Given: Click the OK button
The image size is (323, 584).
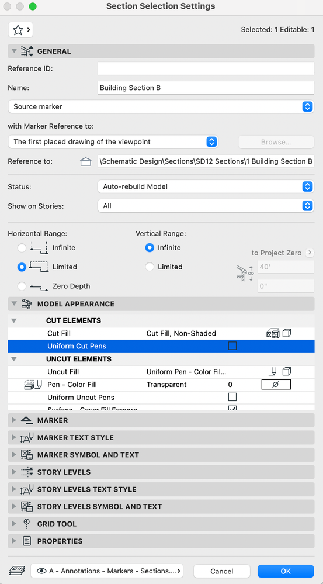Looking at the screenshot, I should coord(286,571).
